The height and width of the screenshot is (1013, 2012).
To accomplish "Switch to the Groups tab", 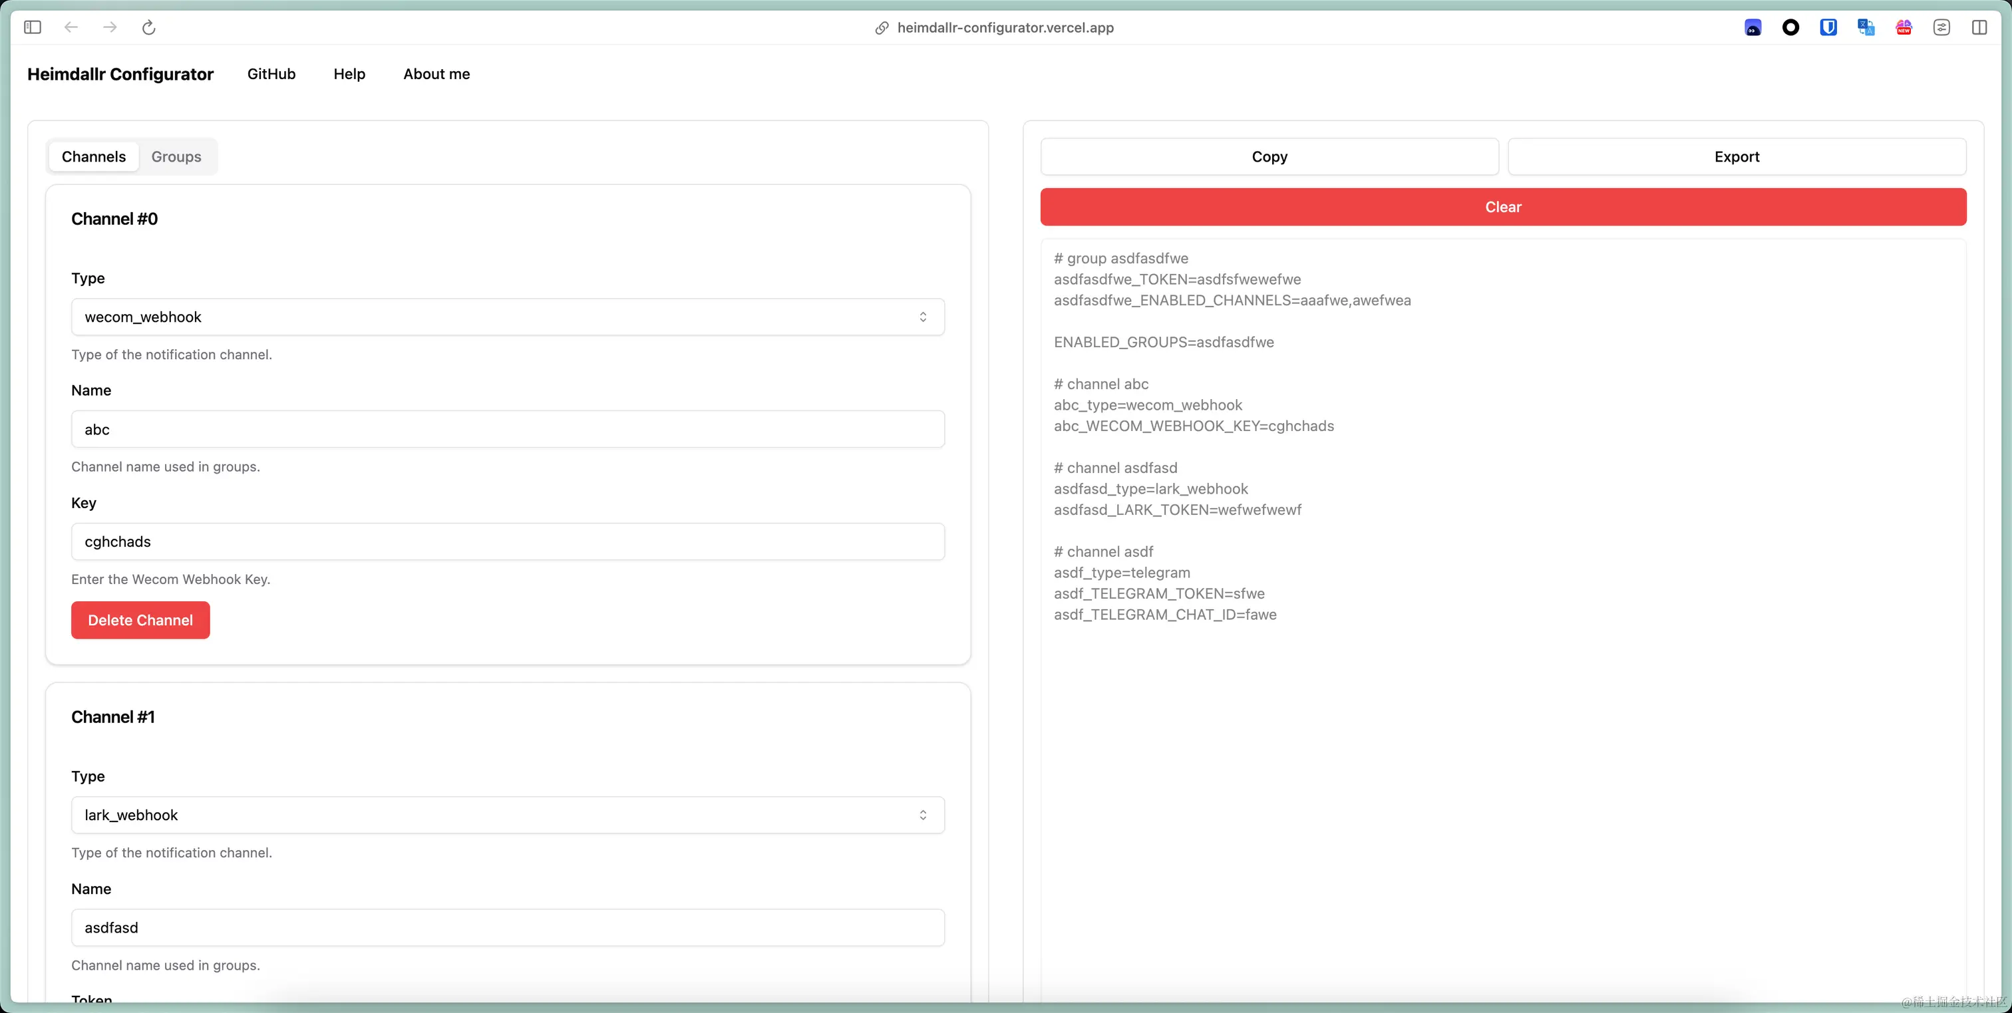I will (176, 157).
